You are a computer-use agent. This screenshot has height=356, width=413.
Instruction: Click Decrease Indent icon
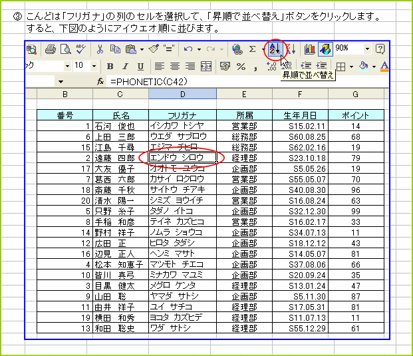306,65
